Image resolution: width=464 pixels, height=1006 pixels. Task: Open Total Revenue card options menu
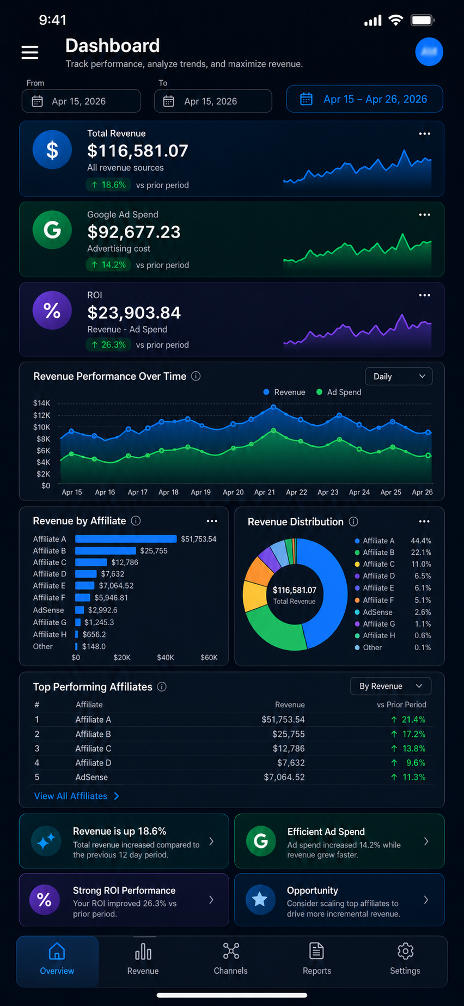tap(424, 134)
